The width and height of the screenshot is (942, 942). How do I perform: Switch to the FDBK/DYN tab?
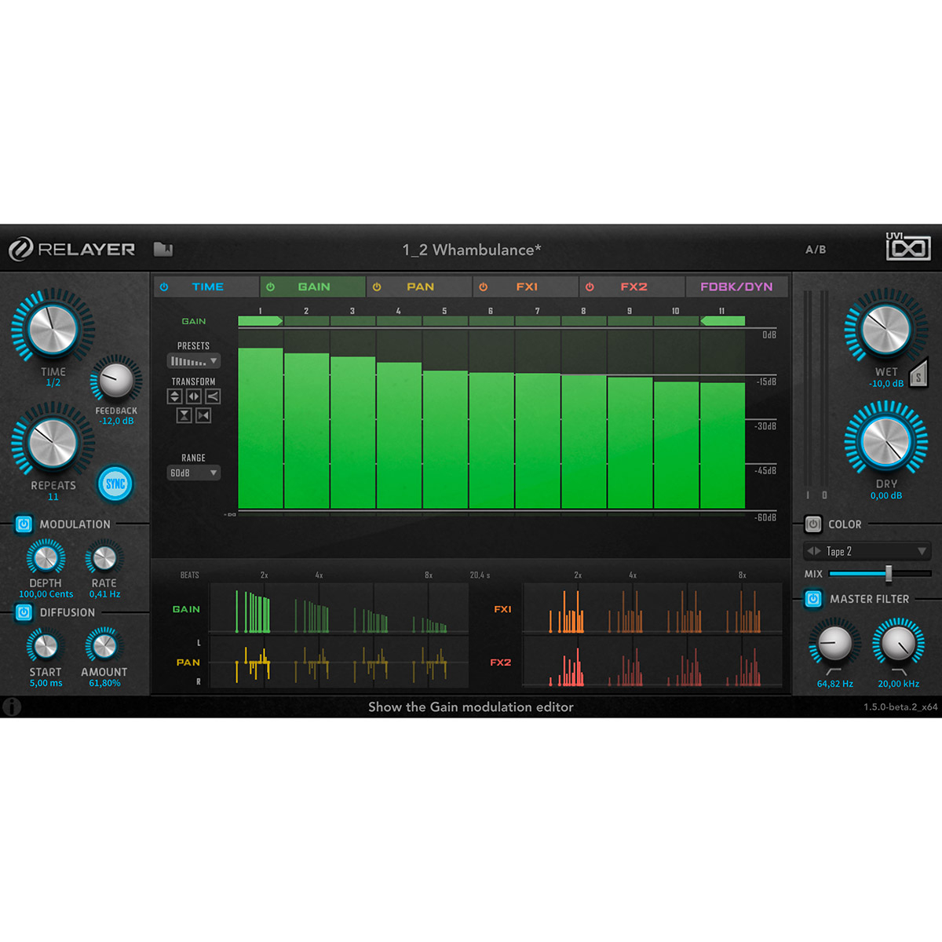[736, 287]
